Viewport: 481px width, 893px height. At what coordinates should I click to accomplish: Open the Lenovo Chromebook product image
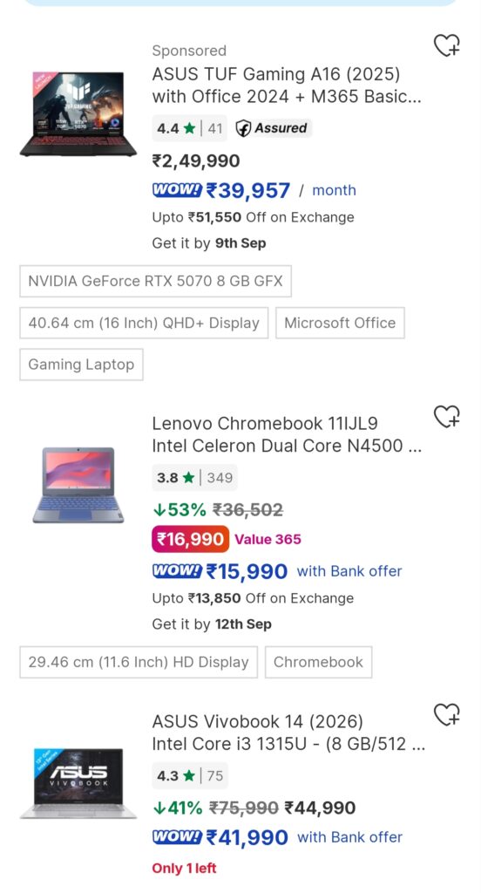click(x=78, y=485)
